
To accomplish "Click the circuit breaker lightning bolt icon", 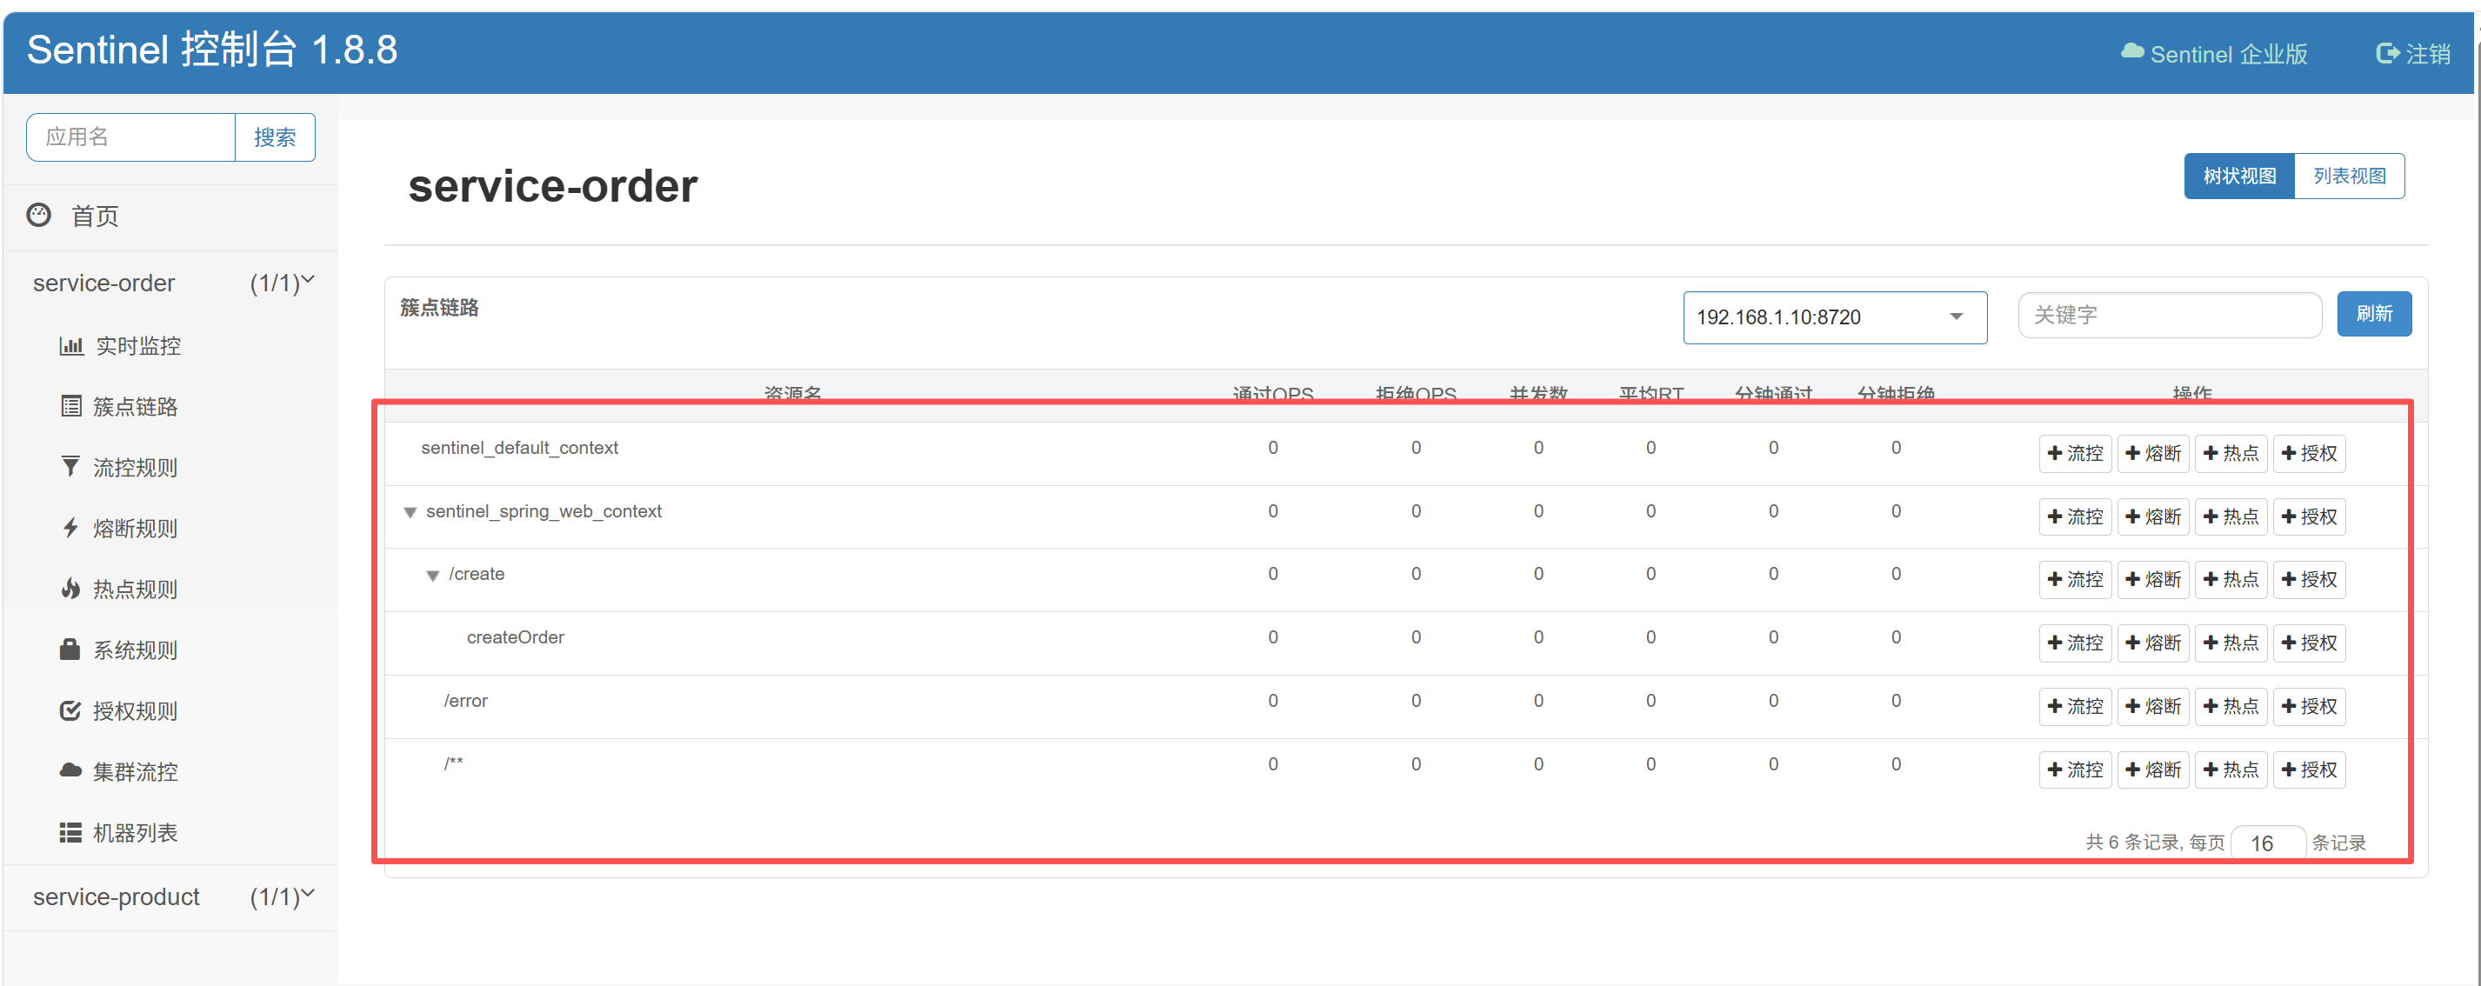I will pos(70,528).
